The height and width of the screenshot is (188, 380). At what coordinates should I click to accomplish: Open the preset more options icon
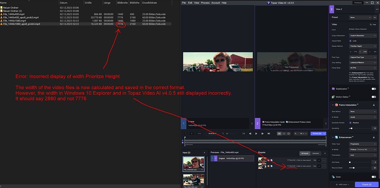coord(374,17)
